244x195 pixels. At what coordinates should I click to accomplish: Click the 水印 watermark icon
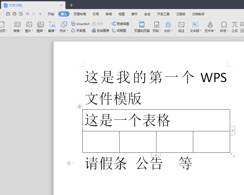tap(168, 25)
